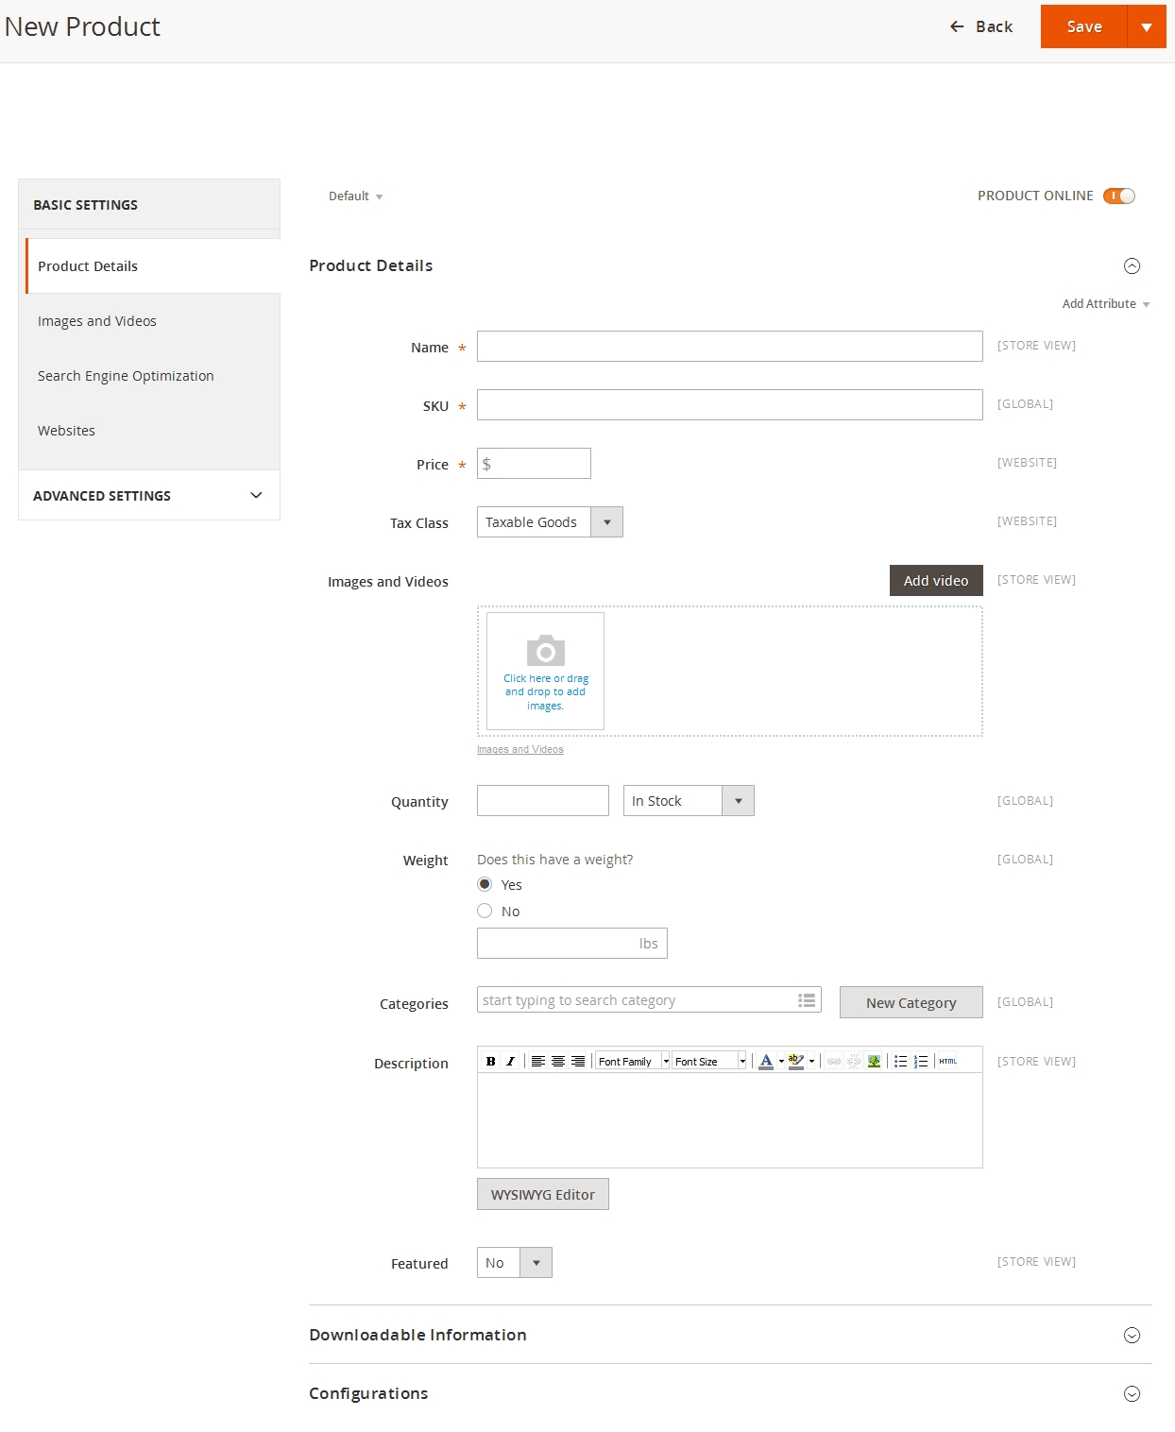Open HTML source editor icon
The height and width of the screenshot is (1432, 1175).
(947, 1061)
